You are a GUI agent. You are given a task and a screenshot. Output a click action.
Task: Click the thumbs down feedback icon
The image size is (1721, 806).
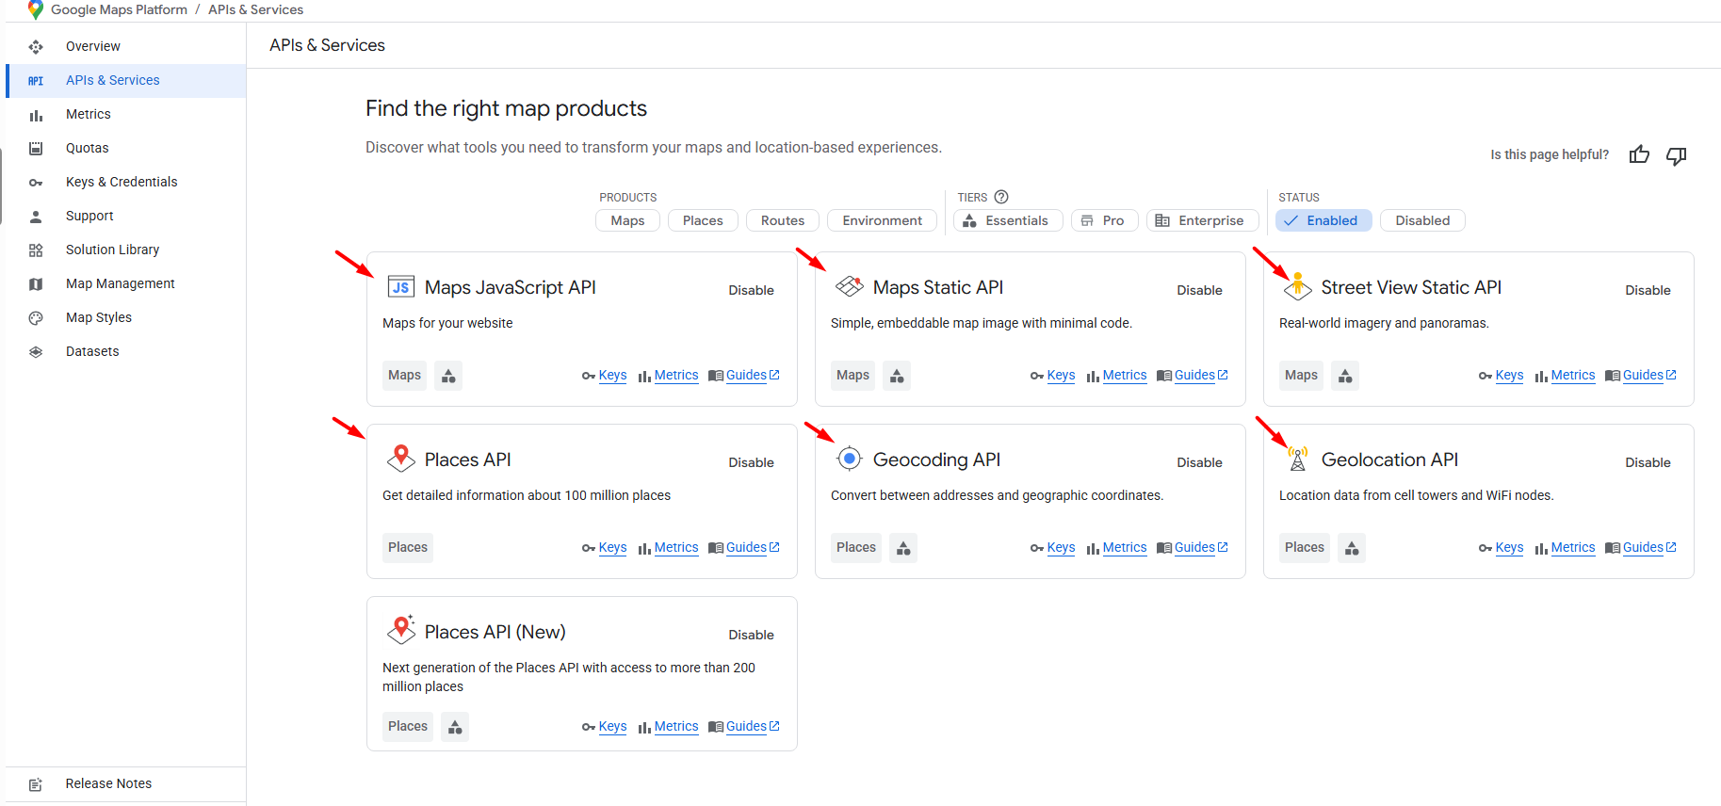click(1676, 155)
